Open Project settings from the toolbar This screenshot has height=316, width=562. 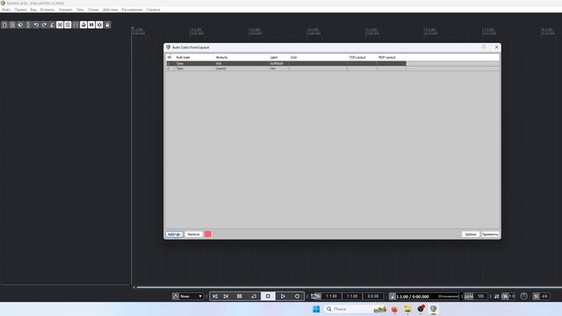[28, 25]
